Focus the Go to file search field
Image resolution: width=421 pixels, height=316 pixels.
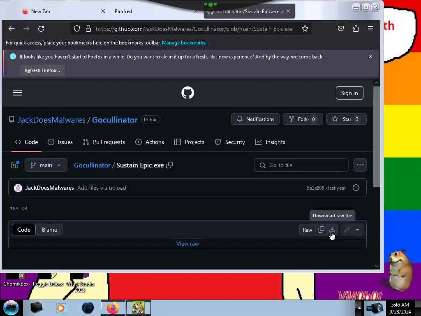(301, 165)
